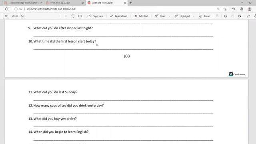Toggle fit to width view

[80, 16]
